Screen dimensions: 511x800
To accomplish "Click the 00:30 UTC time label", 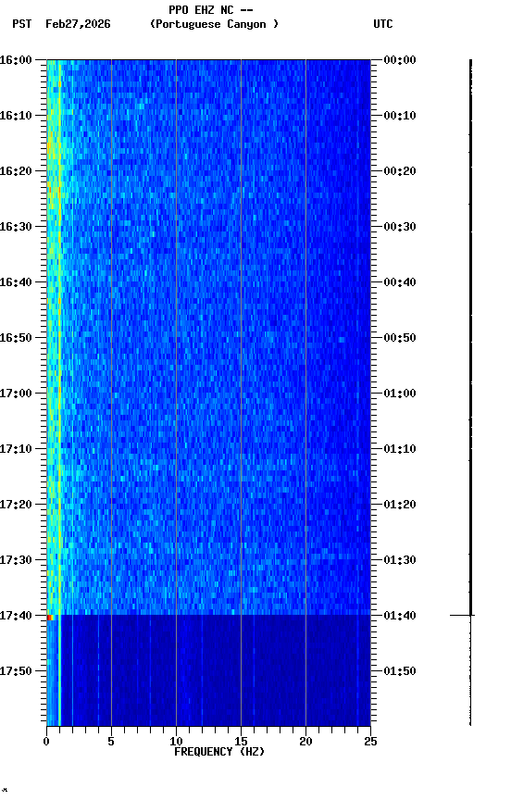I will point(400,227).
